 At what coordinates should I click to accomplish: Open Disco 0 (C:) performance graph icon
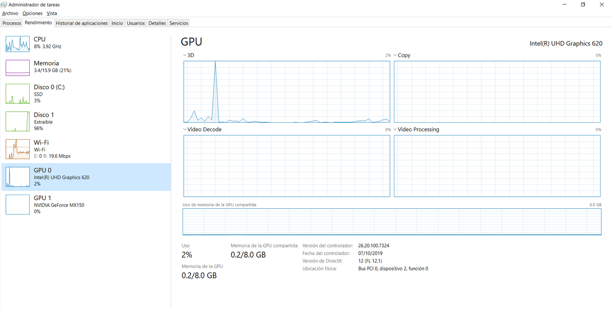coord(17,94)
